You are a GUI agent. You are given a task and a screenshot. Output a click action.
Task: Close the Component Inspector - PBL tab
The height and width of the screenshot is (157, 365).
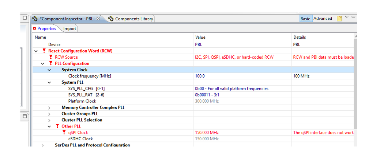pos(98,19)
